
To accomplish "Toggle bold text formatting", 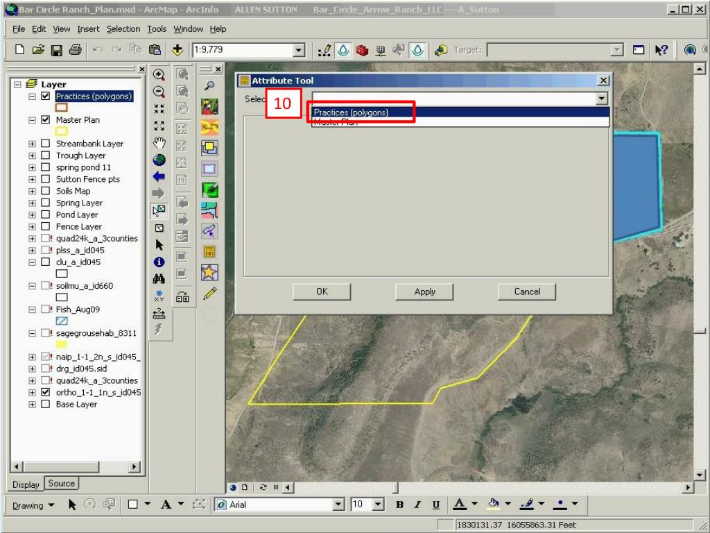I will coord(399,505).
